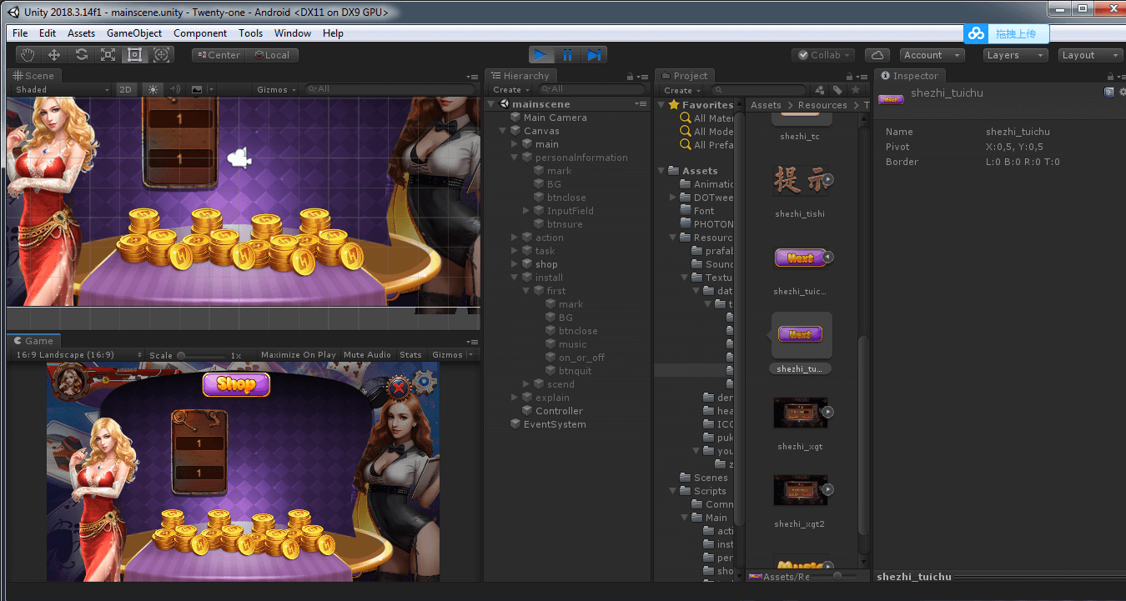Open the Layout dropdown
Viewport: 1126px width, 601px height.
pos(1090,55)
